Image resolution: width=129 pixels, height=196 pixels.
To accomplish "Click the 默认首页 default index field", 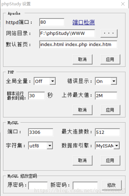I will tap(78, 45).
